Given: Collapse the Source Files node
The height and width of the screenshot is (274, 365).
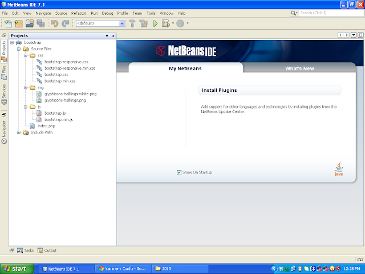Looking at the screenshot, I should (19, 49).
